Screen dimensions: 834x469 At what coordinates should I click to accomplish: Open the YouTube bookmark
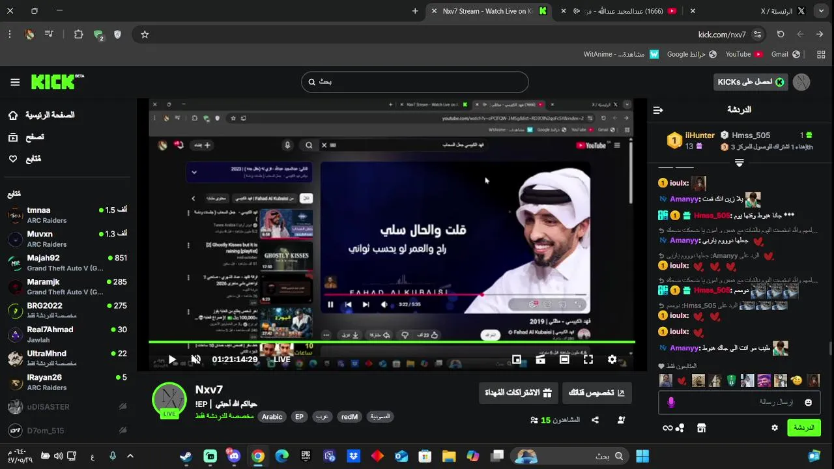click(744, 54)
